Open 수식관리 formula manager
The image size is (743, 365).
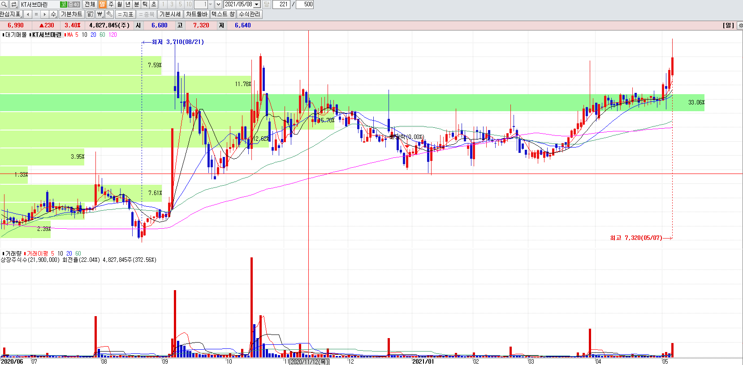(x=250, y=14)
